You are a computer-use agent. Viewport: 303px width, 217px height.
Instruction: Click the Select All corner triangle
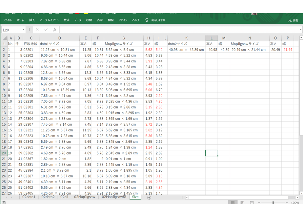5,38
